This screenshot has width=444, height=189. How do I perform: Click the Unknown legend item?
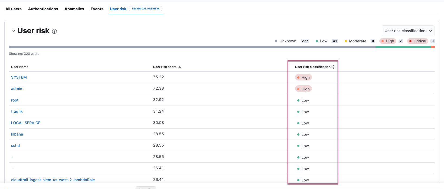[x=288, y=41]
